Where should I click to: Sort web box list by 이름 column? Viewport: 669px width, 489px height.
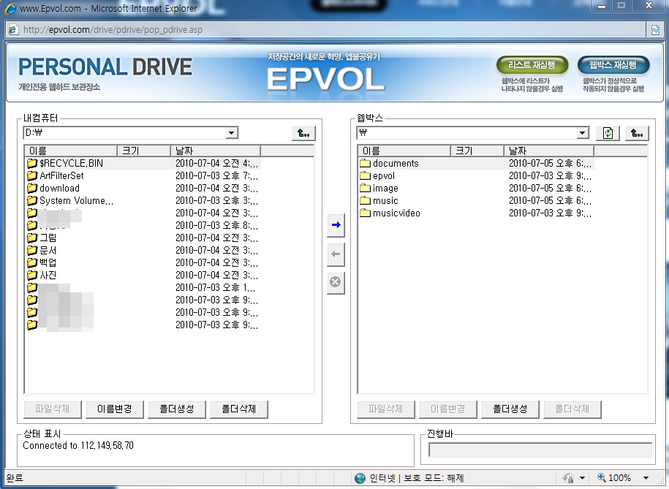click(404, 151)
